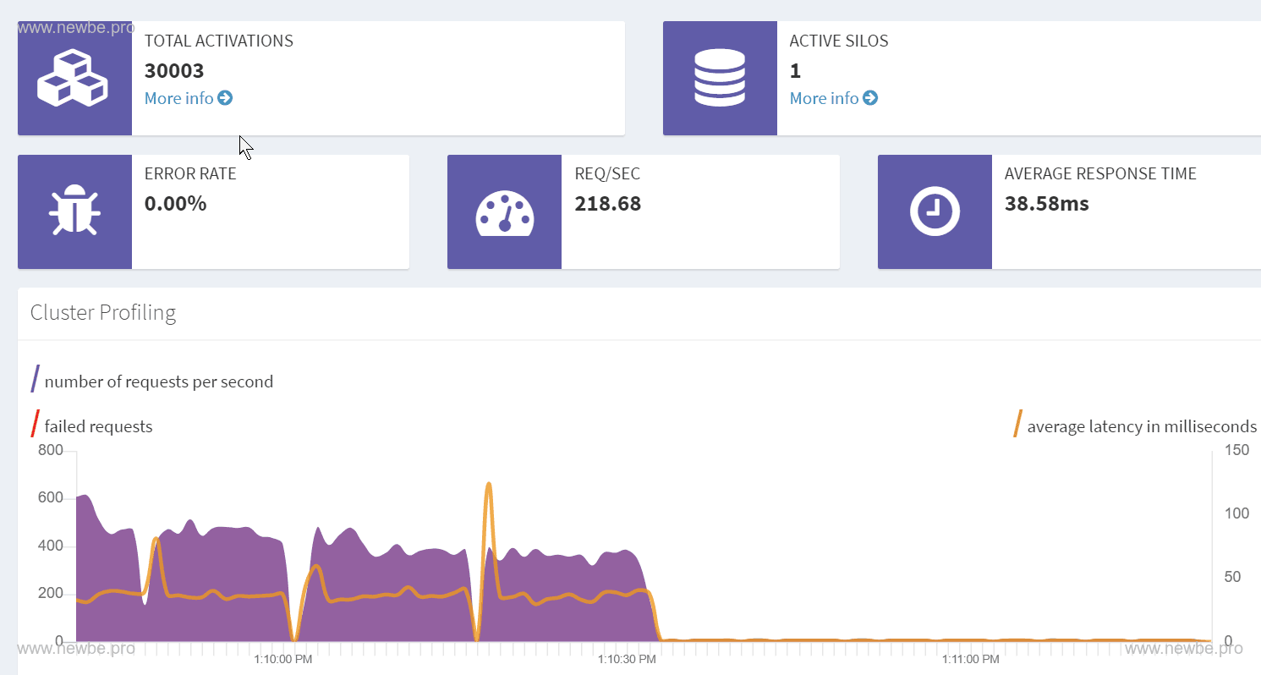Viewport: 1261px width, 675px height.
Task: Click the 218.68 requests per second value
Action: 607,204
